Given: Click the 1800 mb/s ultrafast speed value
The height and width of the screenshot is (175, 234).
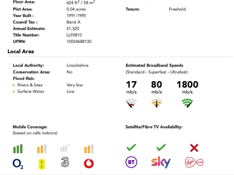Looking at the screenshot, I should [x=187, y=85].
